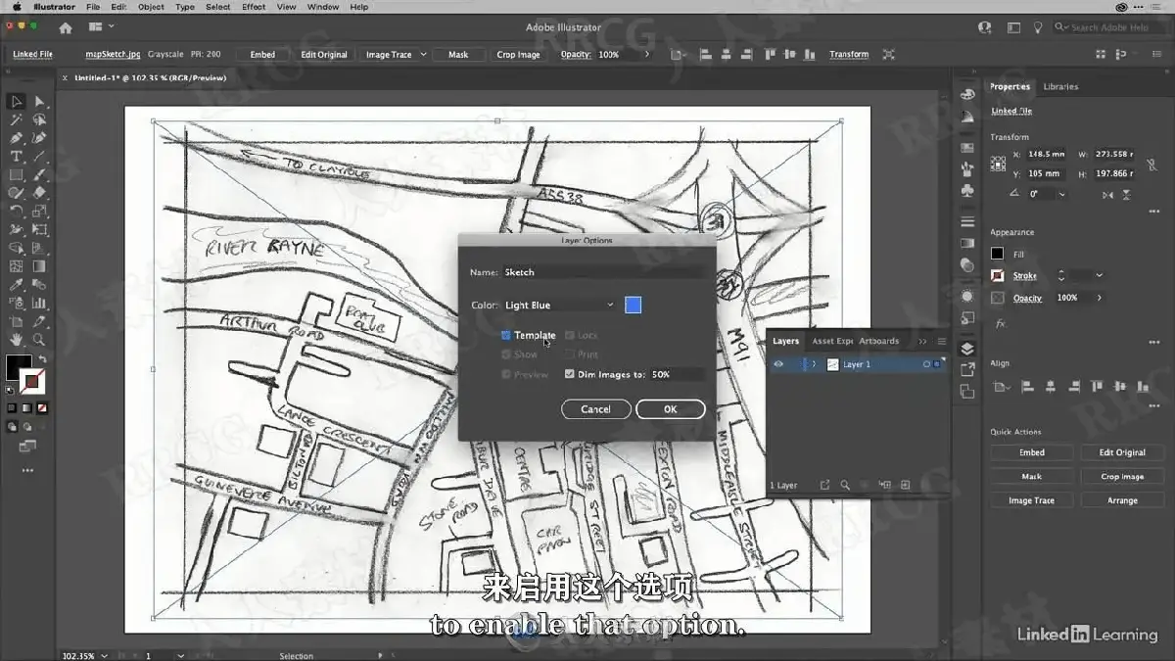
Task: Click Crop Image in the control bar
Action: (x=518, y=55)
